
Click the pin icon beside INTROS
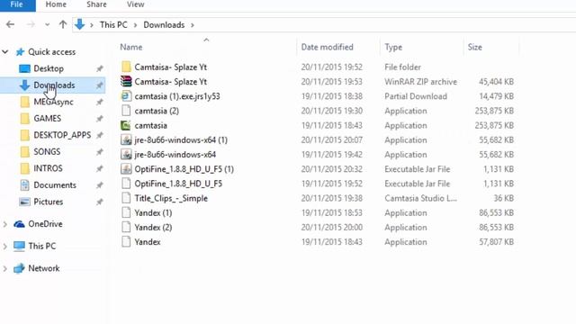pos(100,168)
